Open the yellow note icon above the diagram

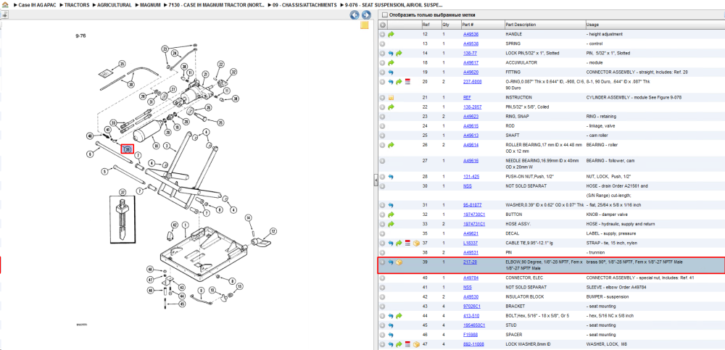tap(365, 25)
